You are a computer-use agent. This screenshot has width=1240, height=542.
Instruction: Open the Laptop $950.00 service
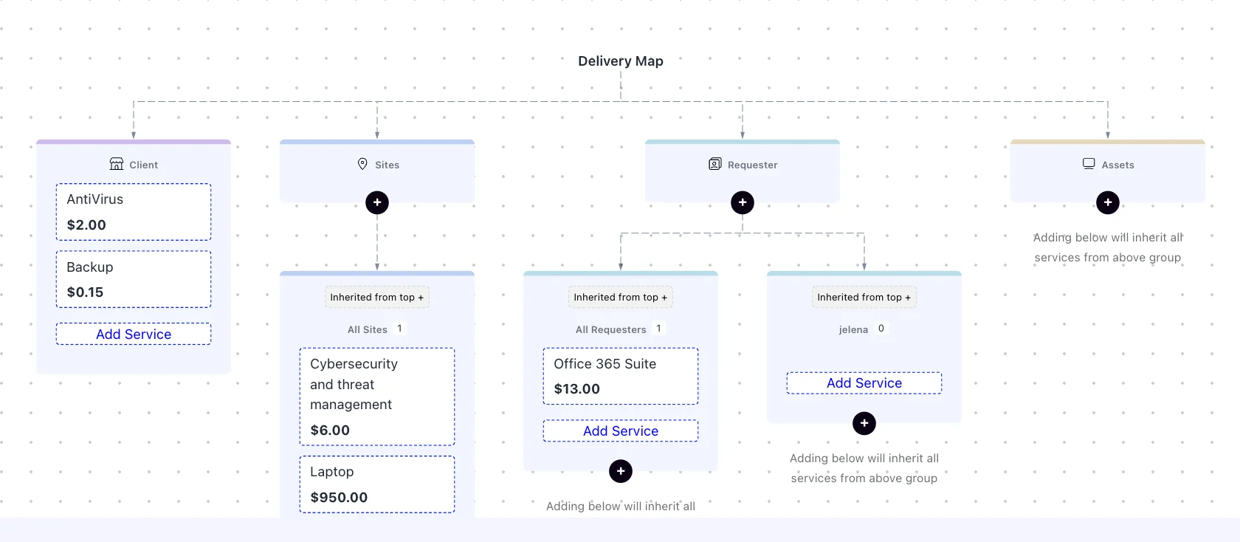click(x=377, y=484)
